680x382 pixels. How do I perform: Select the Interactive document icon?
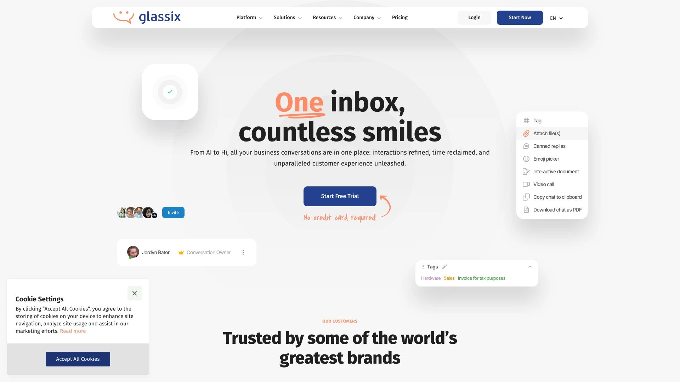click(526, 171)
